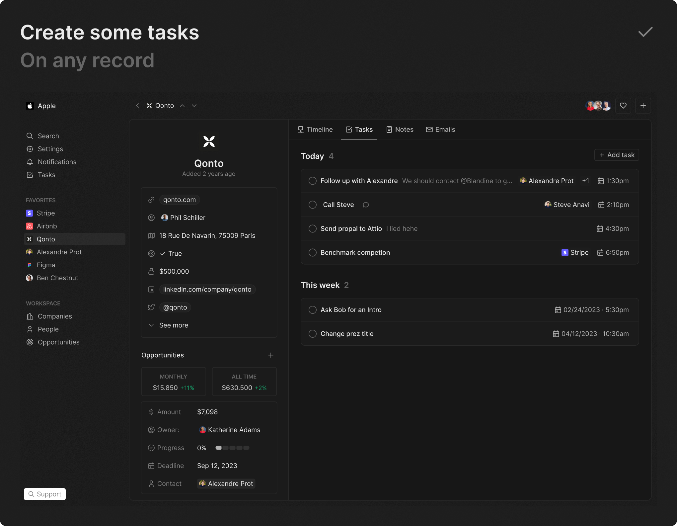The width and height of the screenshot is (677, 526).
Task: Complete the Ask Bob for an Intro task
Action: coord(312,310)
